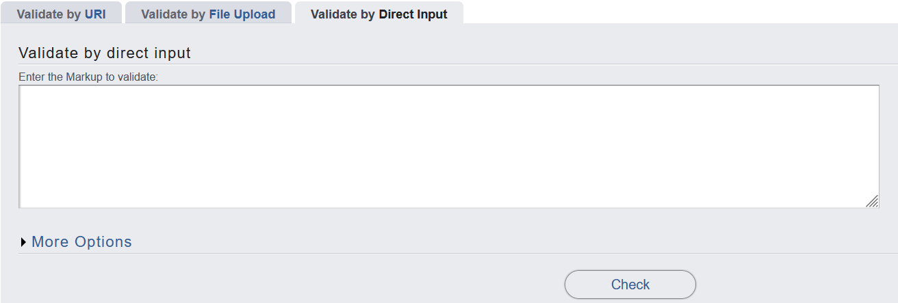Open the More Options link

coord(81,241)
